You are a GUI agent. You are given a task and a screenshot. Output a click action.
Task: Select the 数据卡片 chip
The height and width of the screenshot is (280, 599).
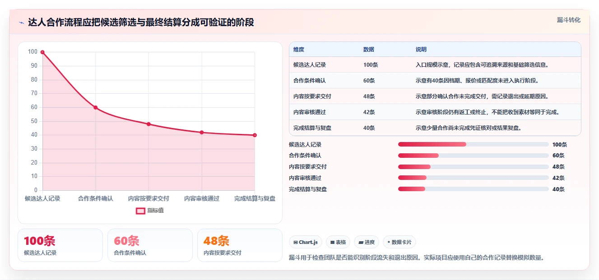coord(399,242)
